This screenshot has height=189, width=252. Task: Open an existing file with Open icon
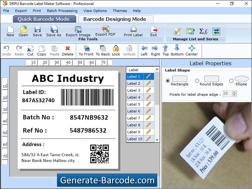click(23, 31)
